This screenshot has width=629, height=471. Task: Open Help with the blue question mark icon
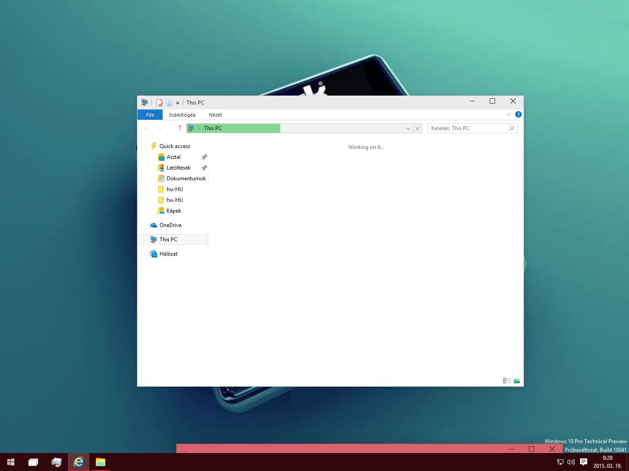[518, 114]
